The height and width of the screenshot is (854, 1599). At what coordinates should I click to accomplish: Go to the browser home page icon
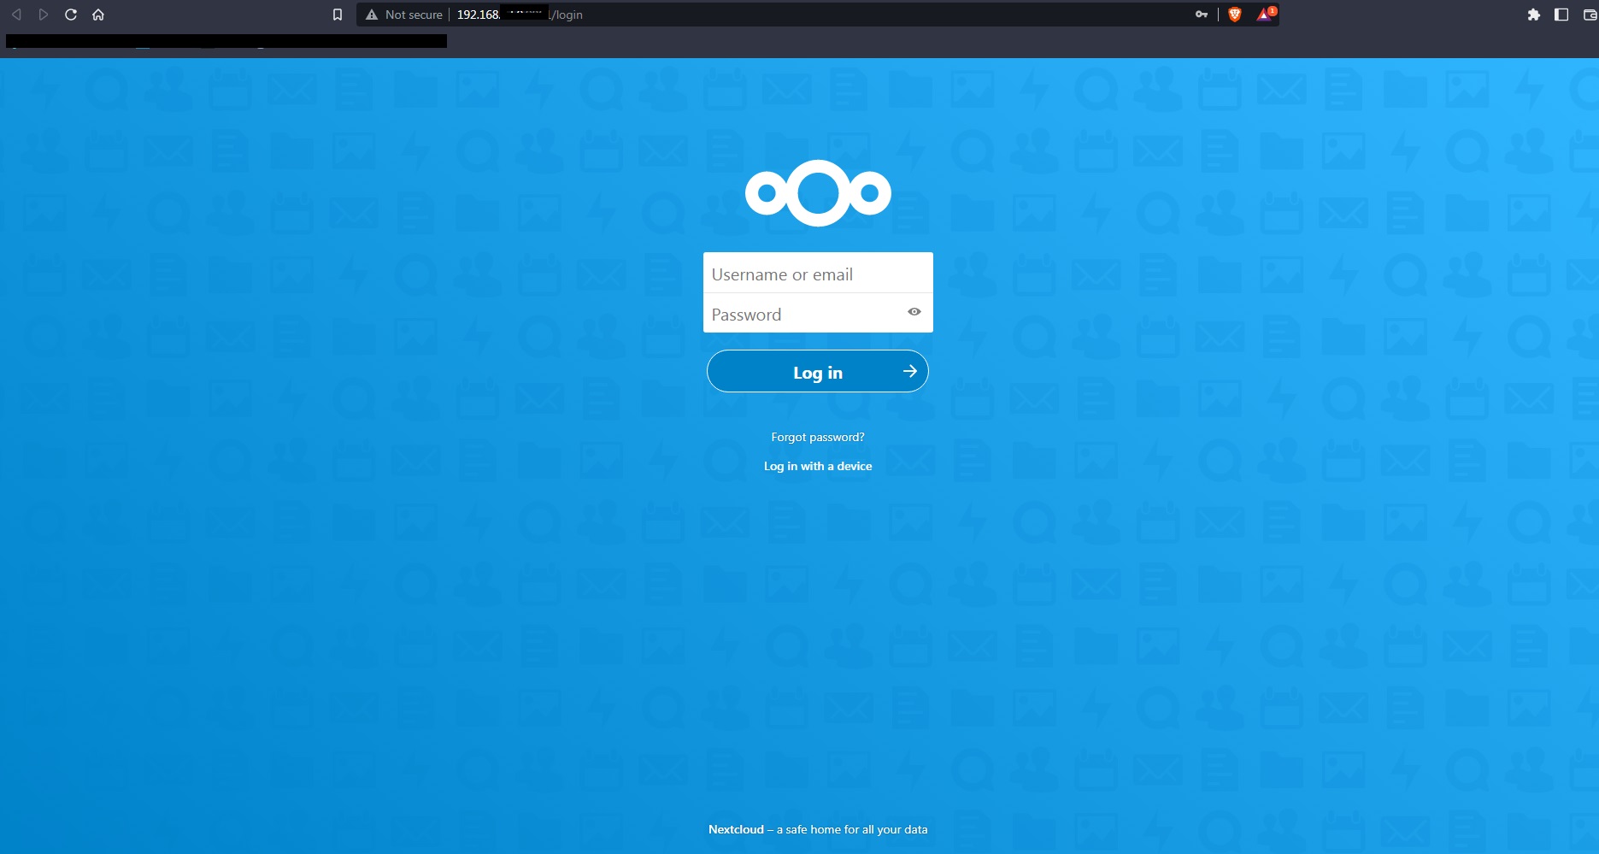coord(98,15)
